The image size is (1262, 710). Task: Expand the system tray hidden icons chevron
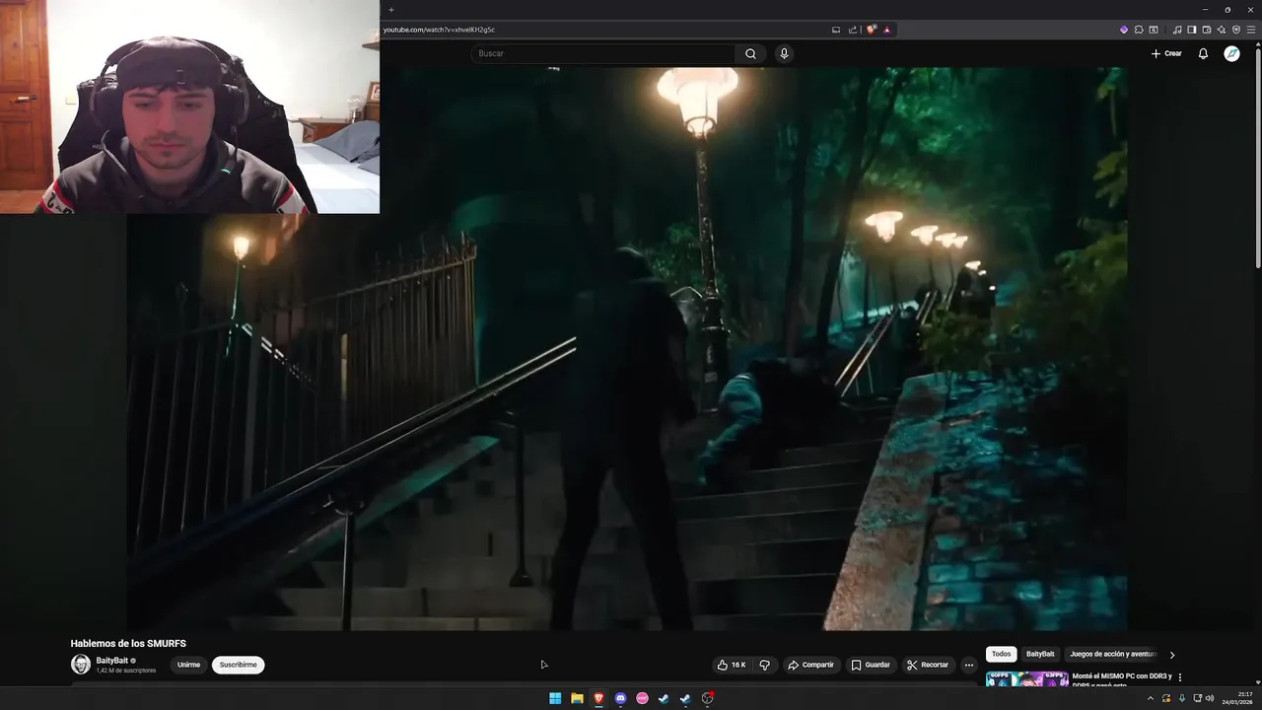coord(1150,698)
